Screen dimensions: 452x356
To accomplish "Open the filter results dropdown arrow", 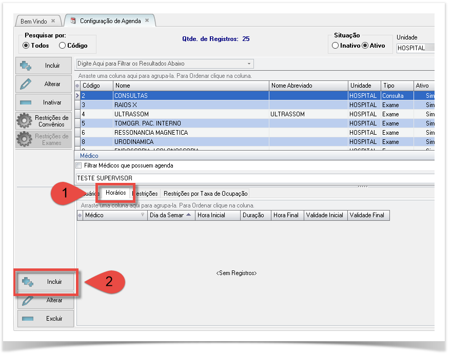I will pos(249,64).
